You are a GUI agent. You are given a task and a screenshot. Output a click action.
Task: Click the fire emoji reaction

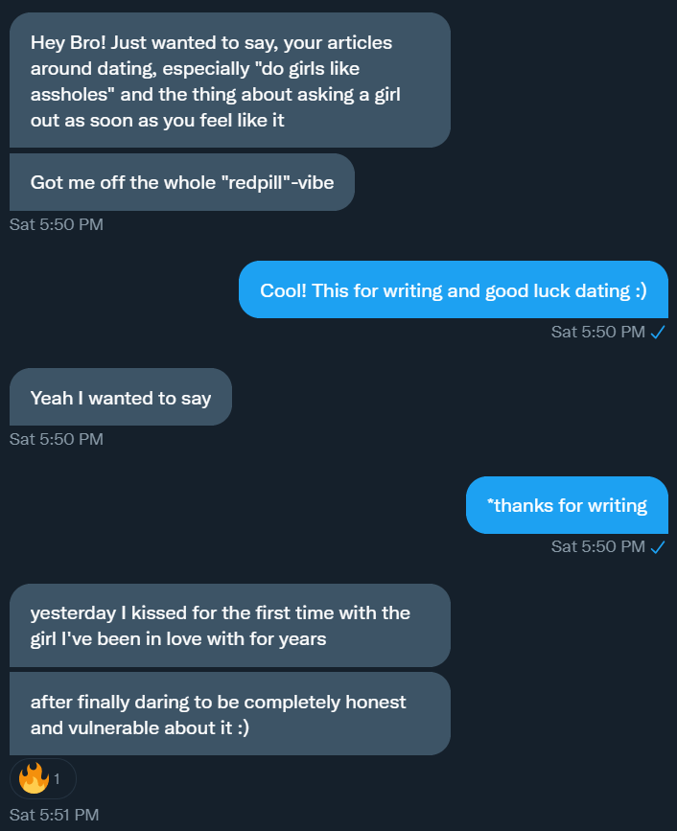tap(34, 778)
